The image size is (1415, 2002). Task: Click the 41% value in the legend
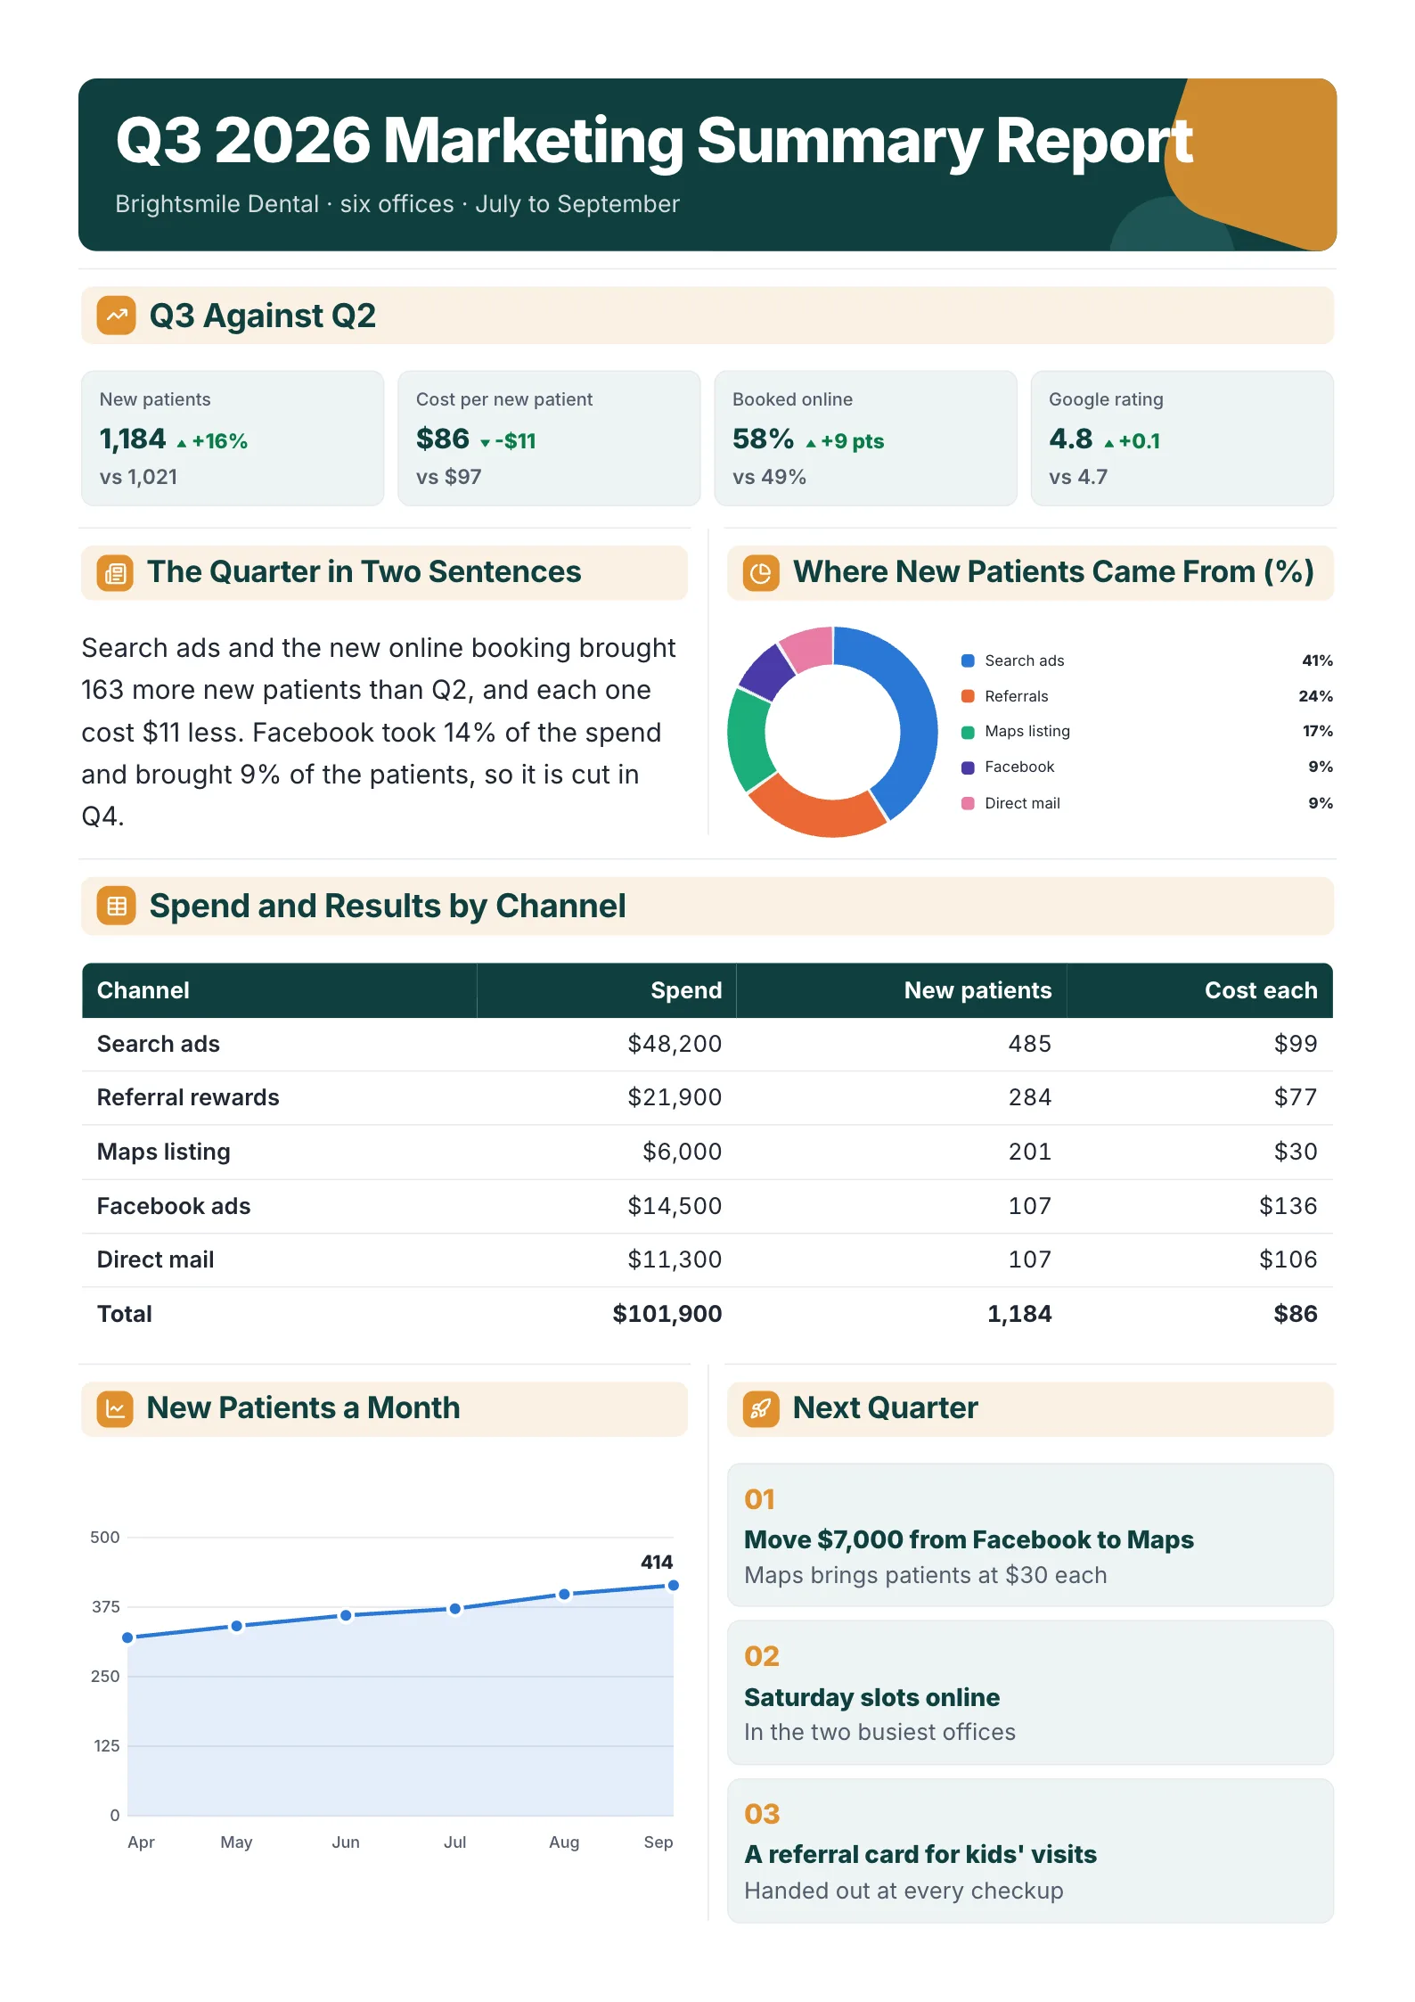coord(1317,660)
